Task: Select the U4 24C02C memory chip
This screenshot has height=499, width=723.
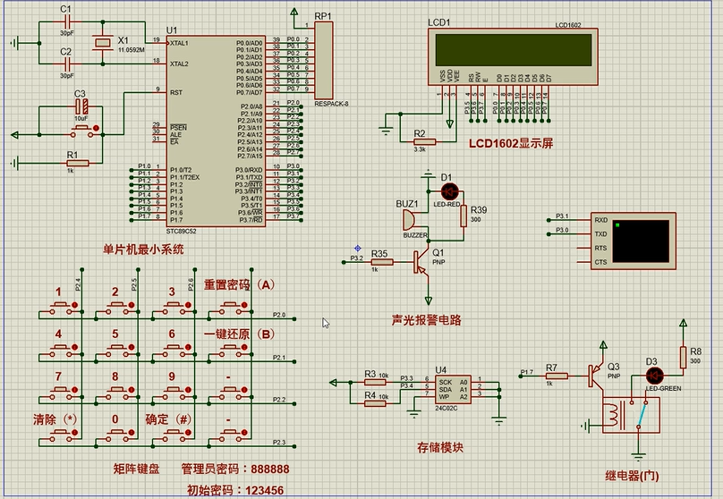Action: click(454, 389)
